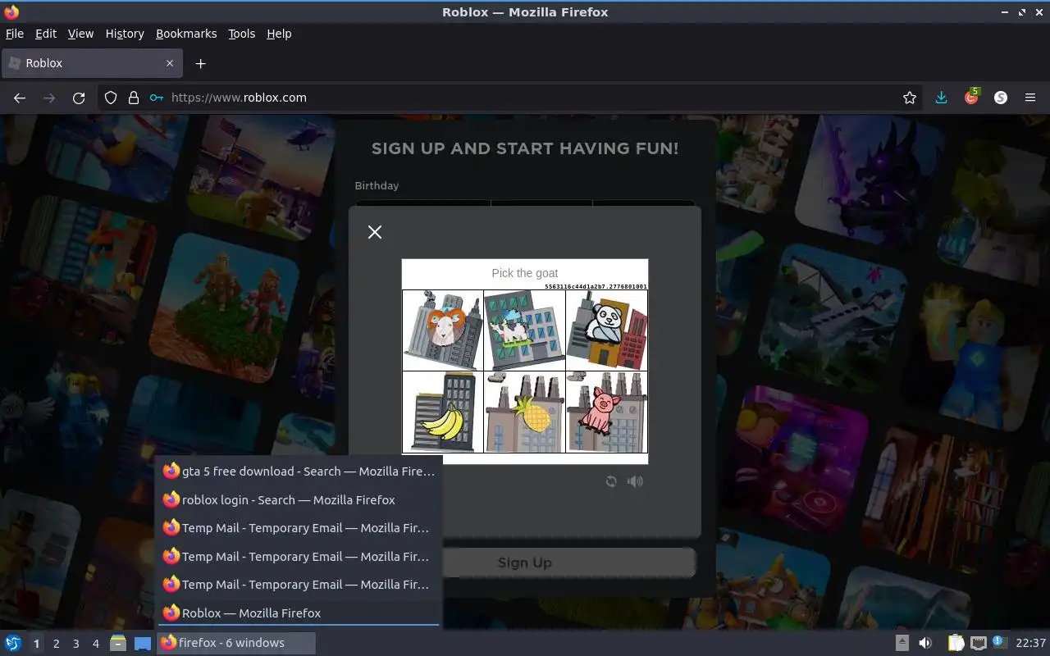Viewport: 1050px width, 656px height.
Task: Pick the panda on skyscraper tile
Action: (x=607, y=330)
